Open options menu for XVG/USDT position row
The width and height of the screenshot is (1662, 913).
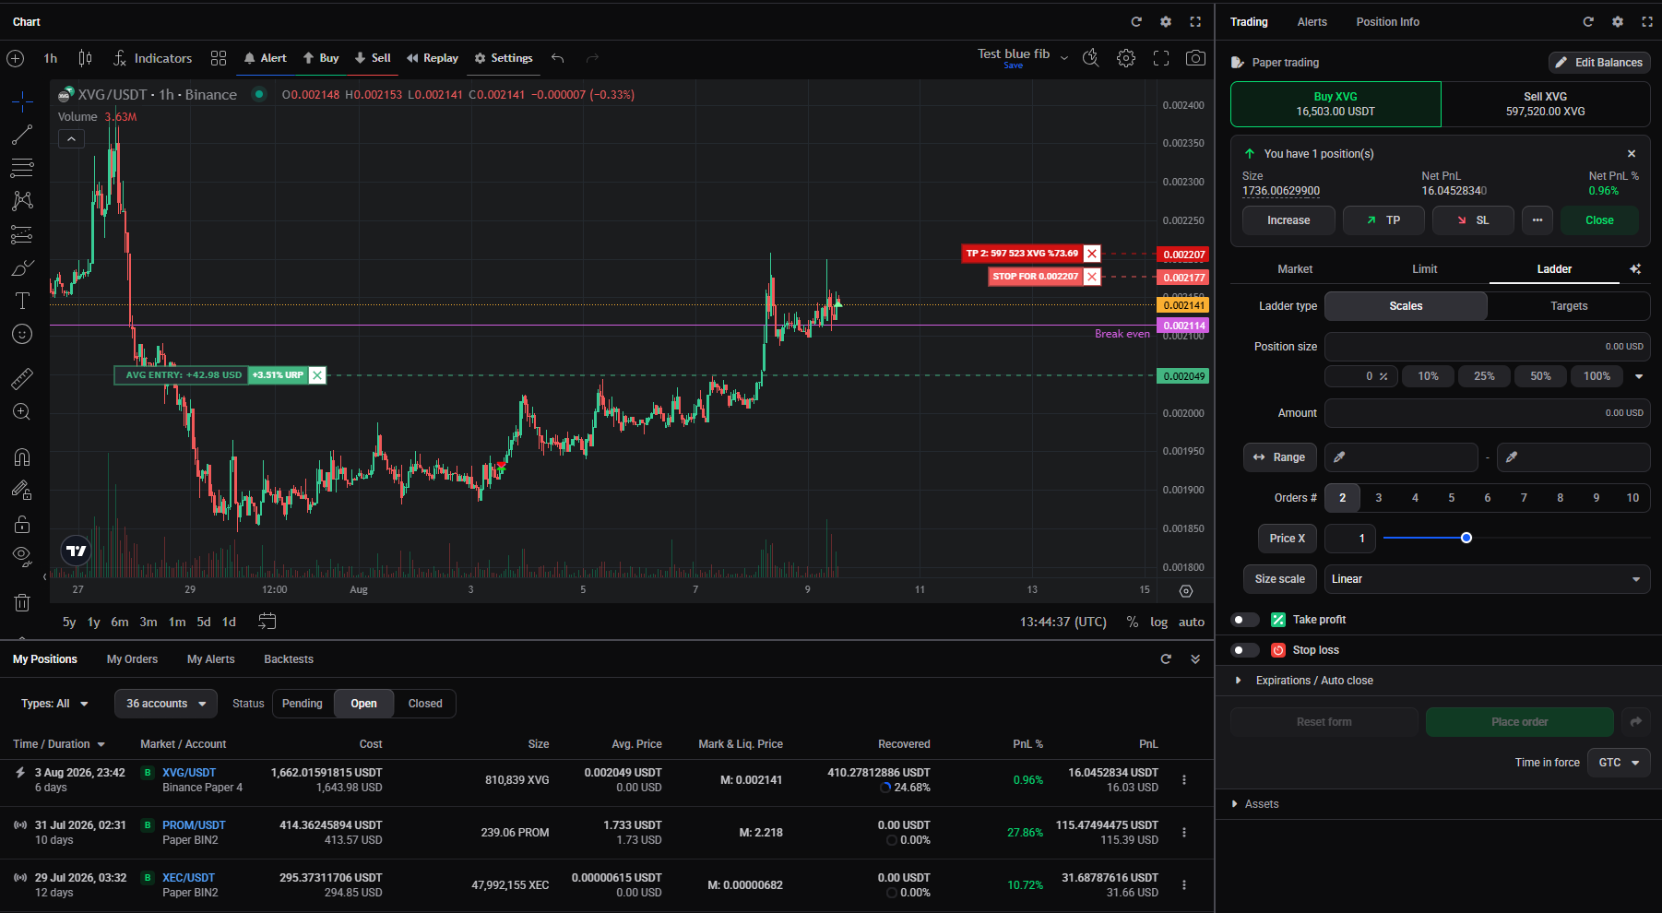click(1184, 780)
